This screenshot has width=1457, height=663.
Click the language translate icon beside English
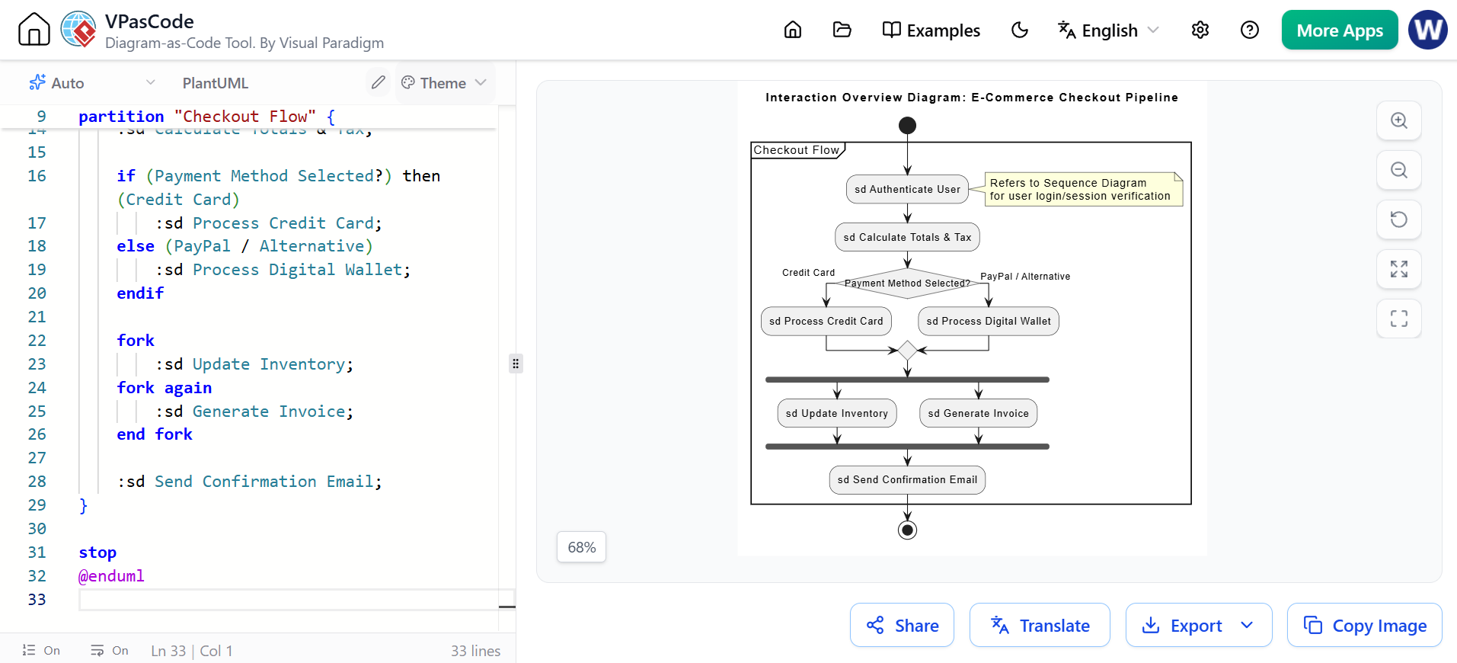tap(1066, 30)
